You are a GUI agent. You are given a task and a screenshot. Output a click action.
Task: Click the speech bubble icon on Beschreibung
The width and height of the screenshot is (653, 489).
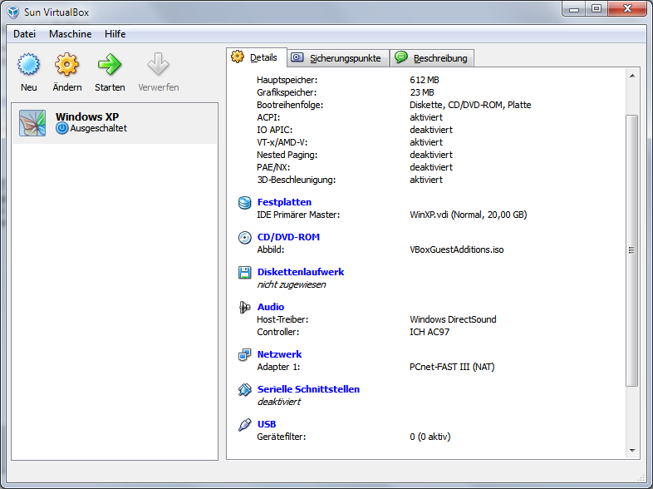tap(401, 57)
